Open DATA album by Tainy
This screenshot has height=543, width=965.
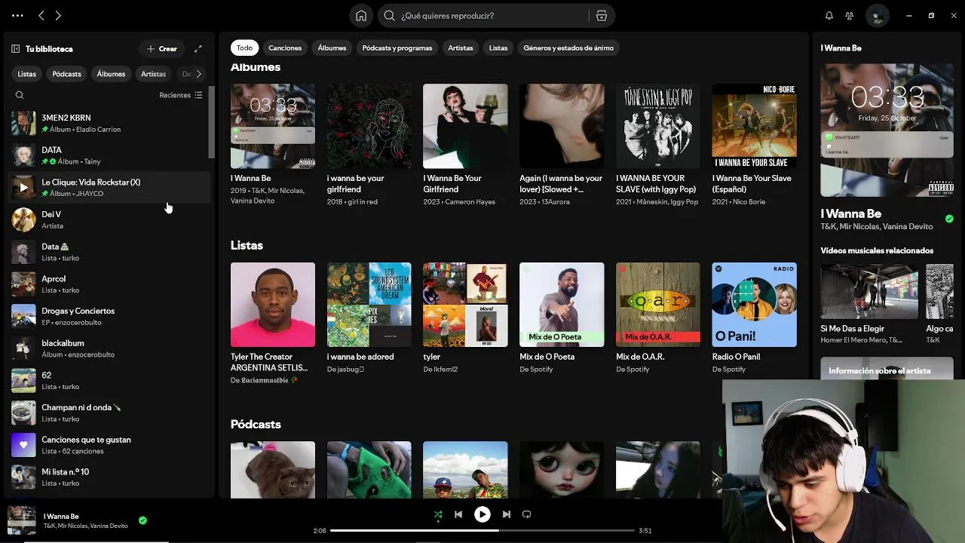(x=109, y=155)
